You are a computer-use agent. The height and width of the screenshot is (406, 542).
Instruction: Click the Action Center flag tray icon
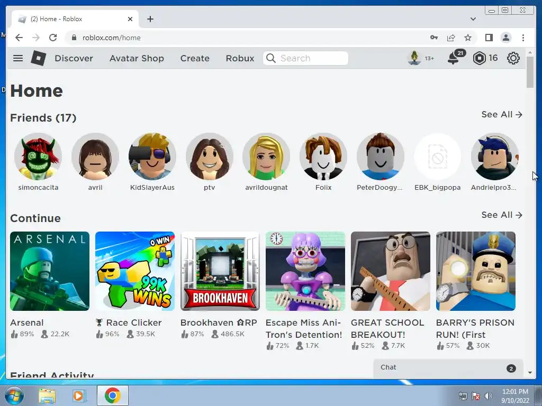(476, 395)
